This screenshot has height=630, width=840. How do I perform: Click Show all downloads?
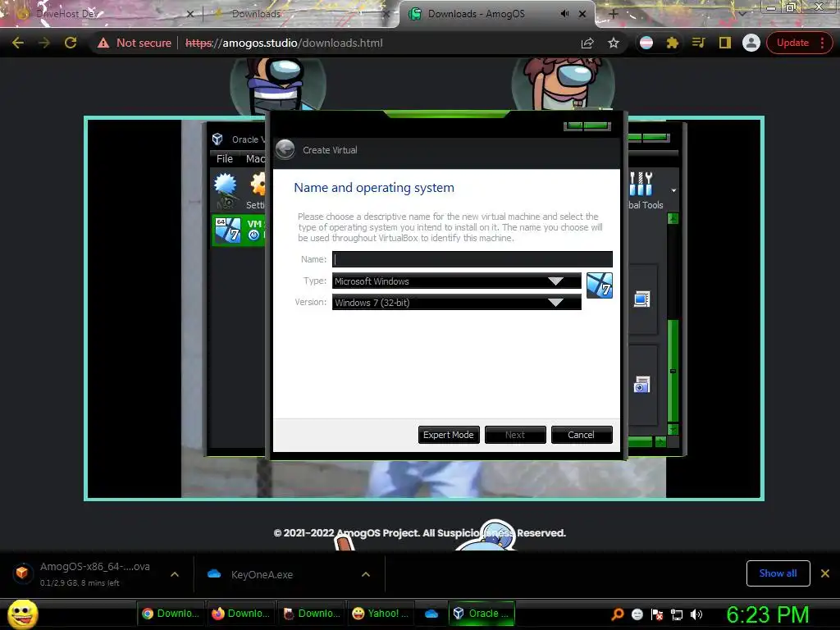coord(778,573)
